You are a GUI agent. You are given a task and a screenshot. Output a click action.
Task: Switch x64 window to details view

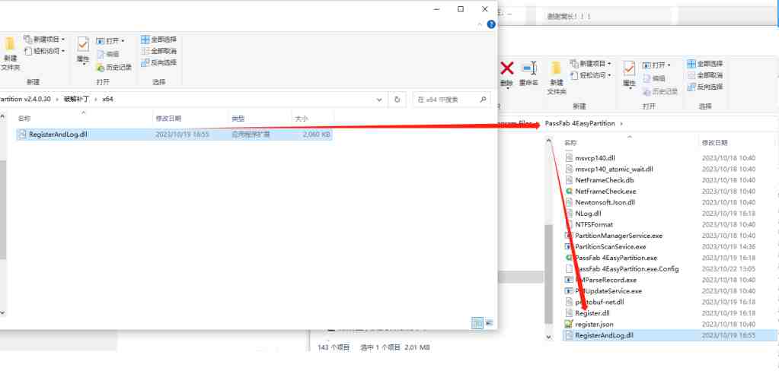(x=477, y=323)
